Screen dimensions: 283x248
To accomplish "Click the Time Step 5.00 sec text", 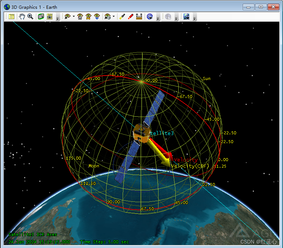I will tap(104, 242).
